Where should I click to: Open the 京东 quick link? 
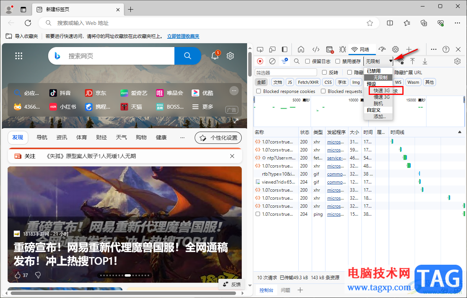(96, 93)
